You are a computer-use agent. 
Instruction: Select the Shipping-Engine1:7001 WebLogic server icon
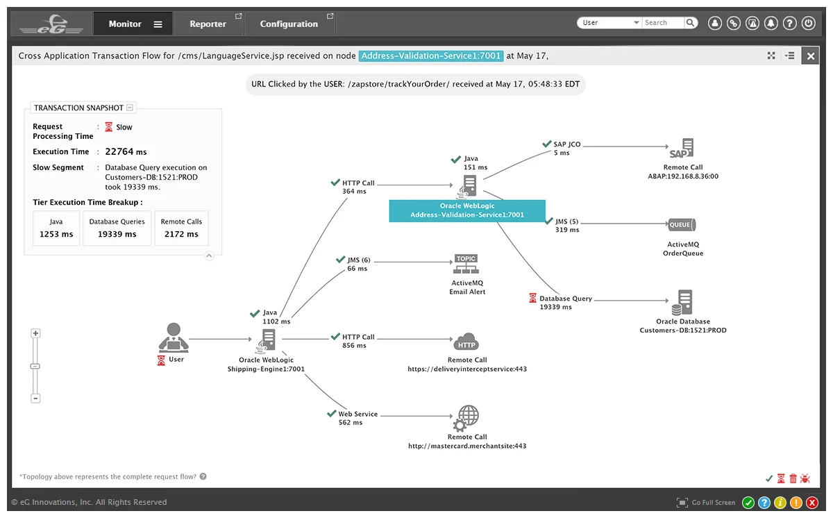[x=267, y=341]
